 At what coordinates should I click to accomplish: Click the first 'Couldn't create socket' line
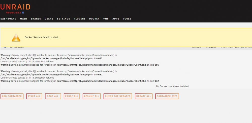(x=27, y=62)
